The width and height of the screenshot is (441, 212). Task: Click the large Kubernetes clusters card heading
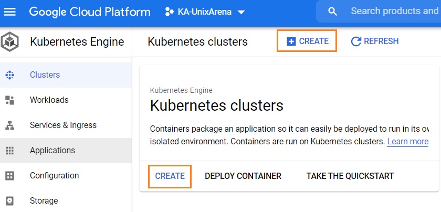(216, 105)
